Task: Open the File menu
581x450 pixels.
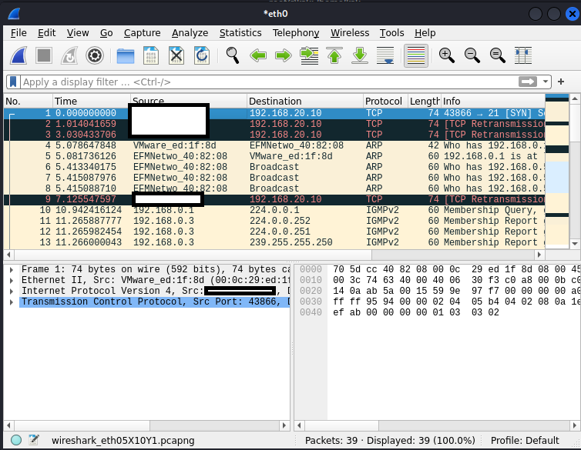Action: 18,33
